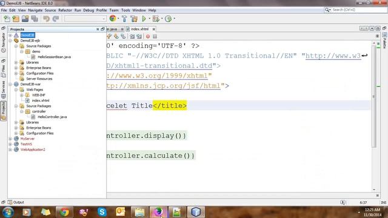388x218 pixels.
Task: Select Chrome browser icon in NetBeans toolbar
Action: pyautogui.click(x=113, y=19)
